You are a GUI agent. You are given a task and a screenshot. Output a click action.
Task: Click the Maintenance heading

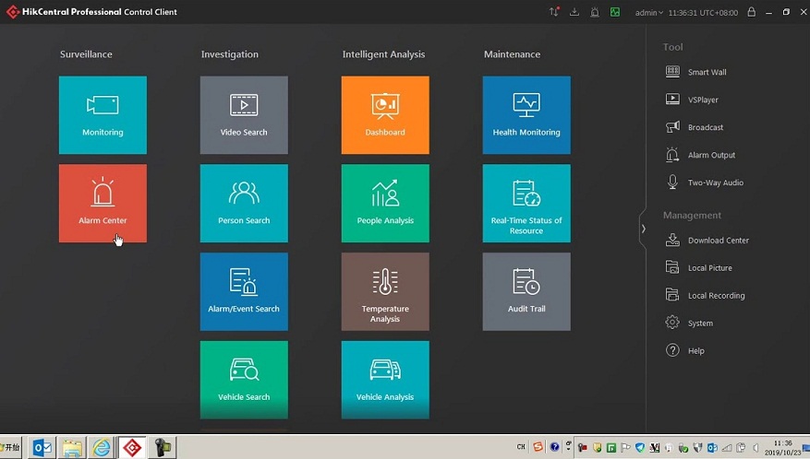point(512,54)
